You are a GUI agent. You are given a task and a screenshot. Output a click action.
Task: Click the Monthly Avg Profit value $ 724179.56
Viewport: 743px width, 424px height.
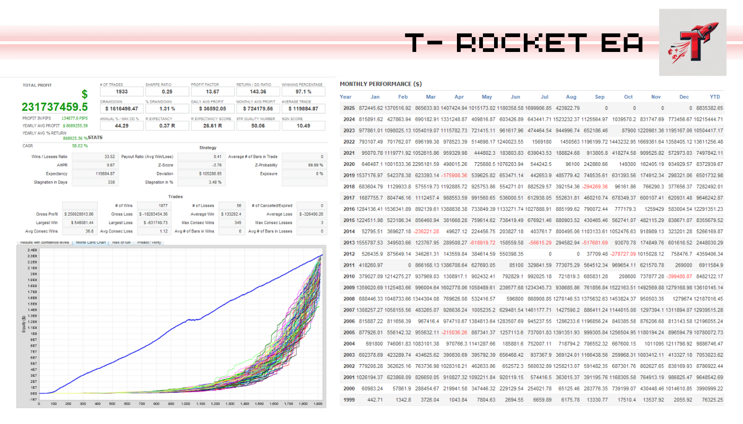pyautogui.click(x=257, y=109)
